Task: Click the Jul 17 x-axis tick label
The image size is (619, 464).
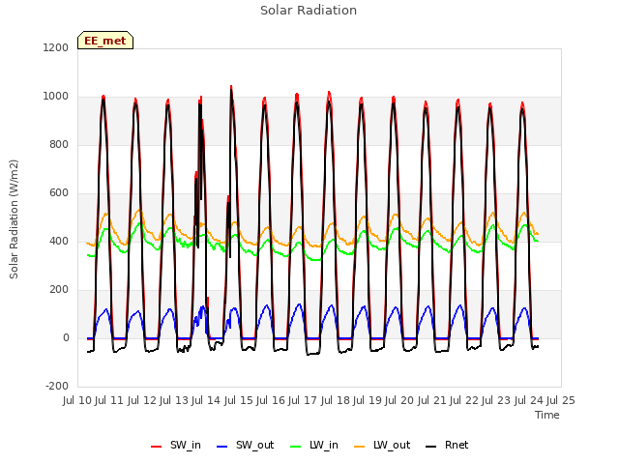Action: point(303,400)
